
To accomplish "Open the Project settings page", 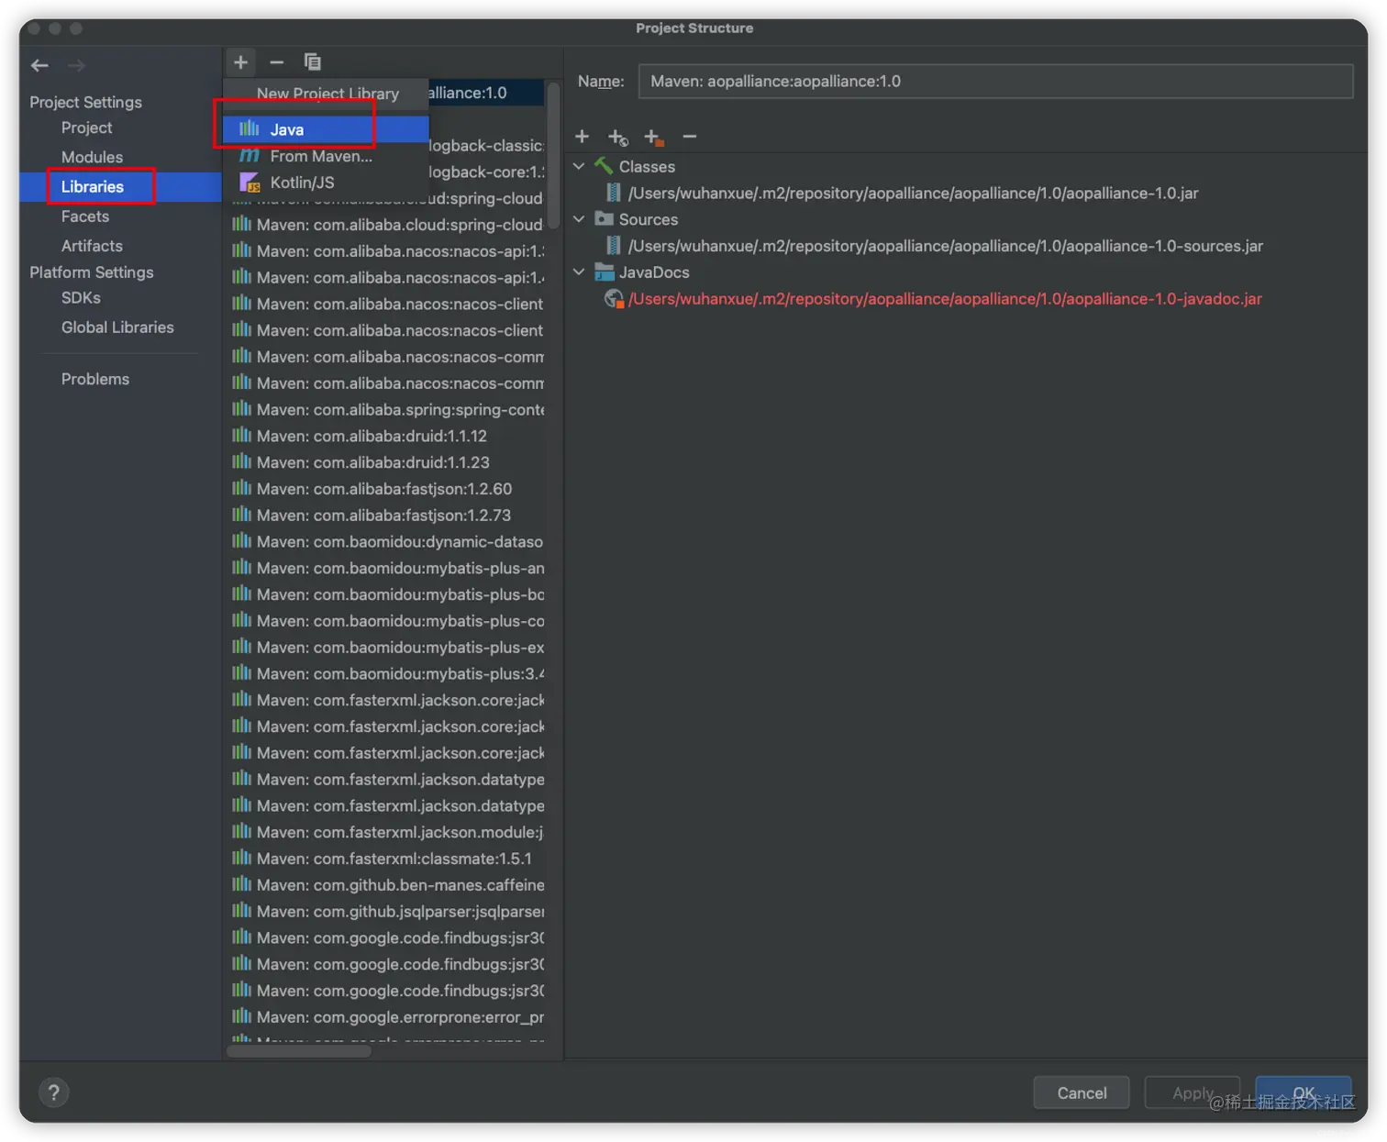I will (86, 128).
